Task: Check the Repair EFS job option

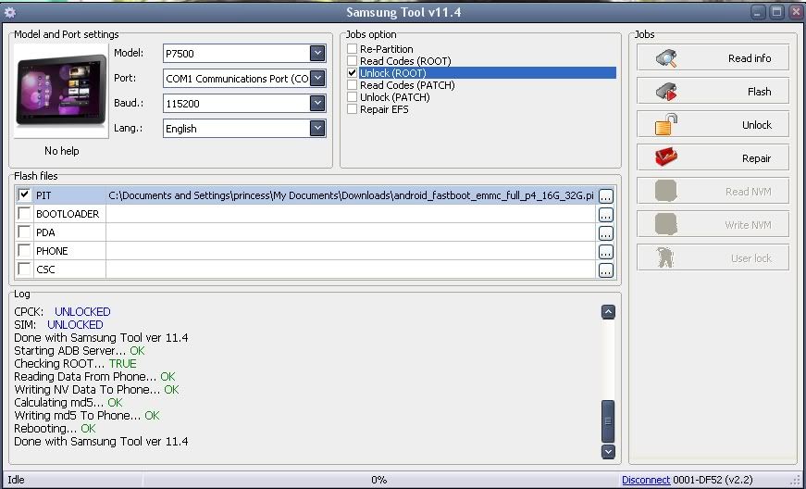Action: point(352,109)
